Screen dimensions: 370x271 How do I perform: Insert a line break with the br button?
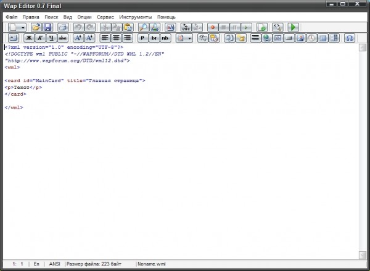[x=154, y=38]
